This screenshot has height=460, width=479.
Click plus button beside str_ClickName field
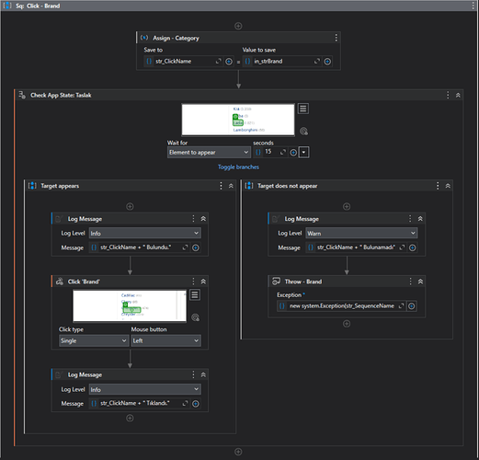229,62
